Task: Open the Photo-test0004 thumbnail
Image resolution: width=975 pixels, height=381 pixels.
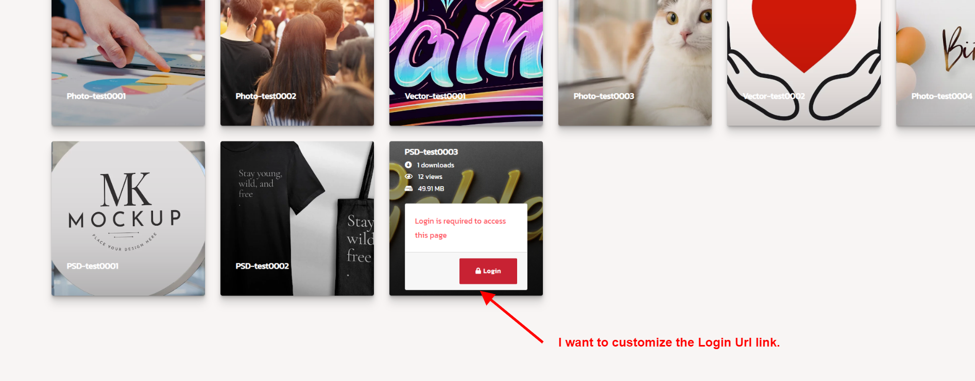Action: [935, 63]
